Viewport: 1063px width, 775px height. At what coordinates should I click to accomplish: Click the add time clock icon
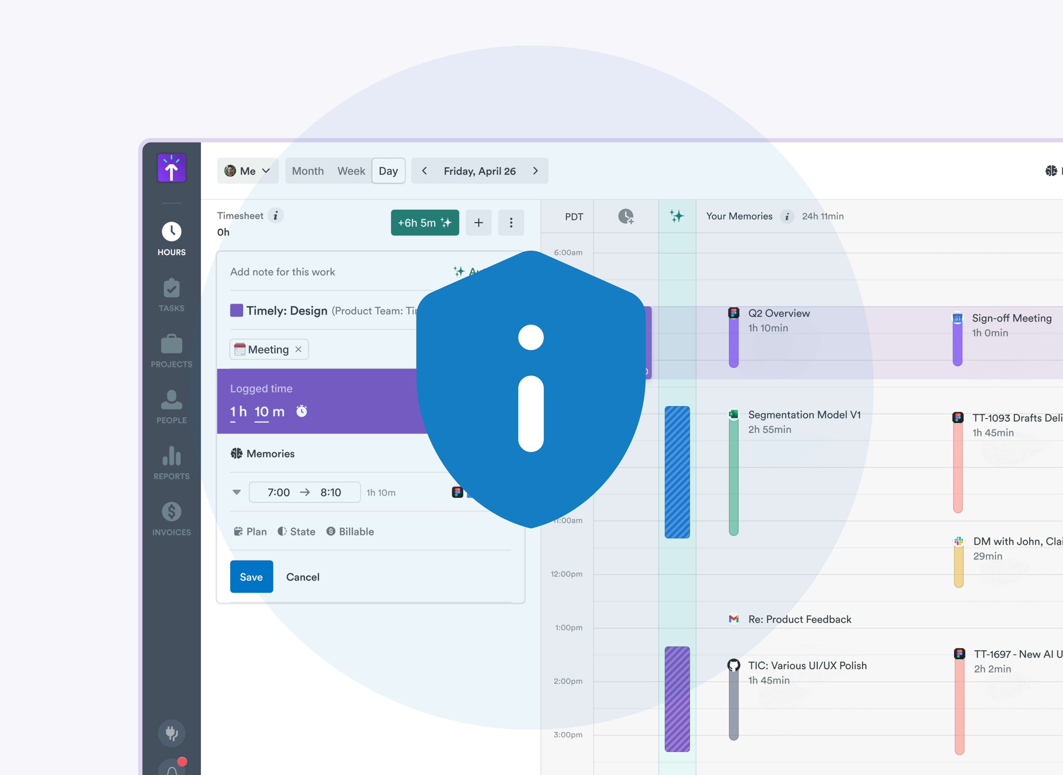625,216
